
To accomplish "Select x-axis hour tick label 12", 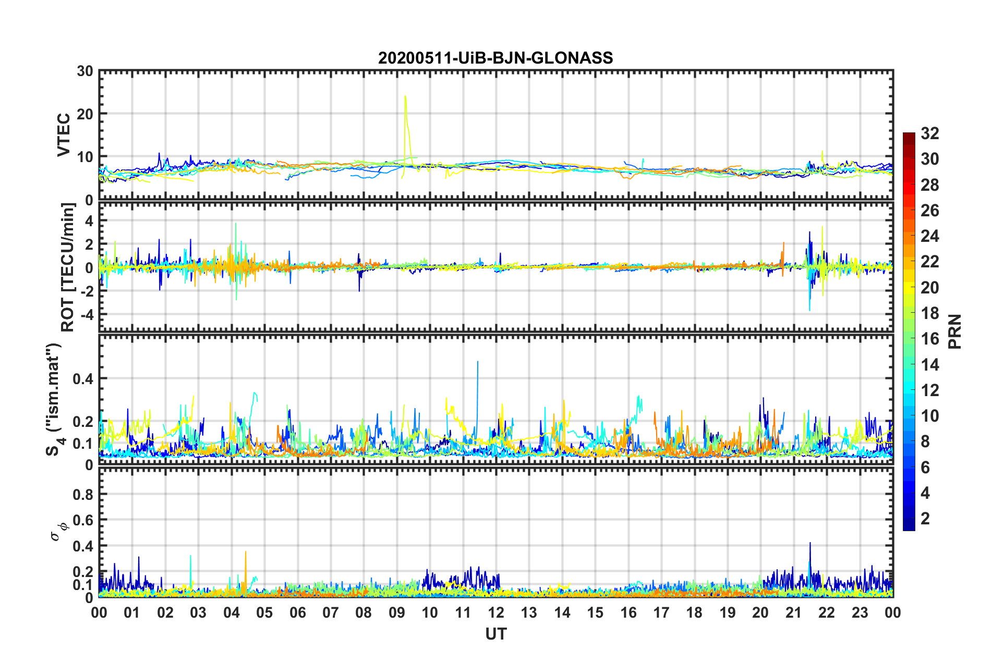I will pos(496,612).
